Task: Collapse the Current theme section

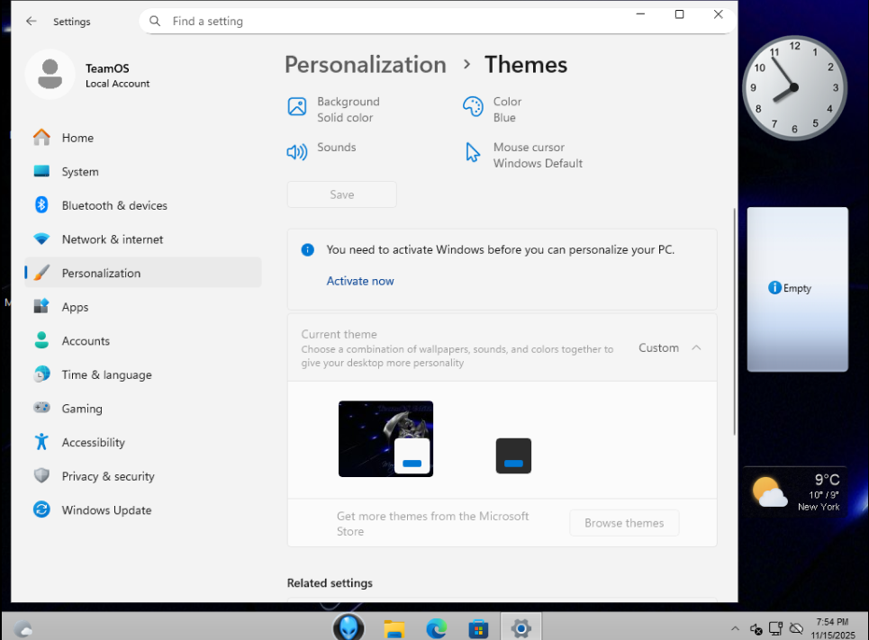Action: tap(696, 348)
